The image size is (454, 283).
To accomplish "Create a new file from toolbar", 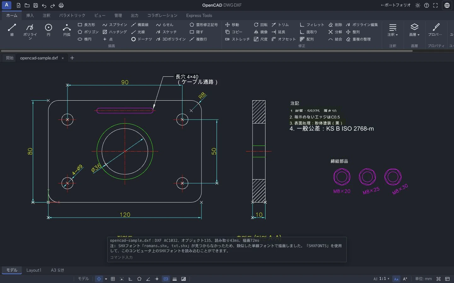I will pyautogui.click(x=19, y=5).
